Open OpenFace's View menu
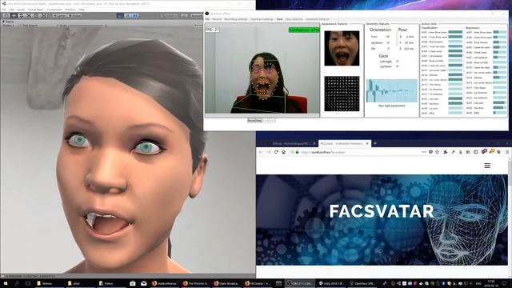This screenshot has height=288, width=512. [x=279, y=19]
